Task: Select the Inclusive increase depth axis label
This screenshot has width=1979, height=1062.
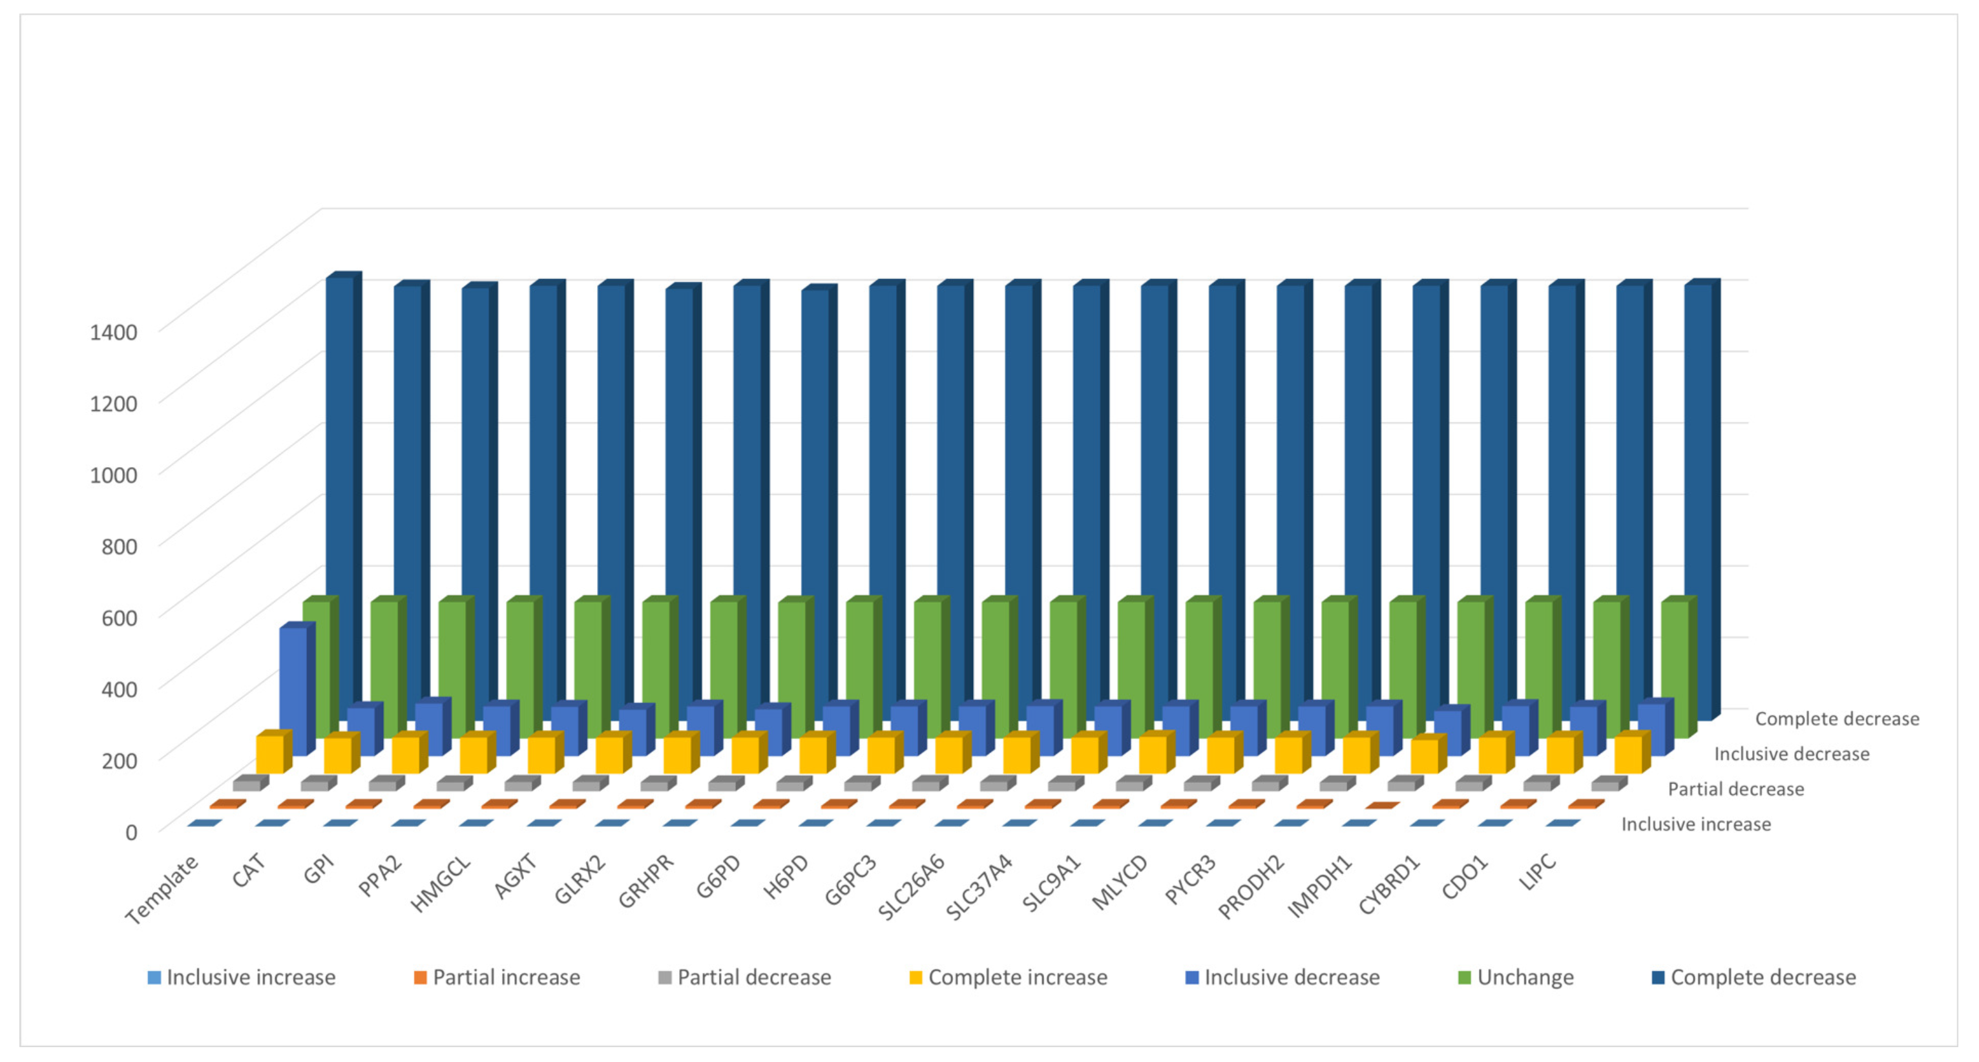Action: (1695, 824)
